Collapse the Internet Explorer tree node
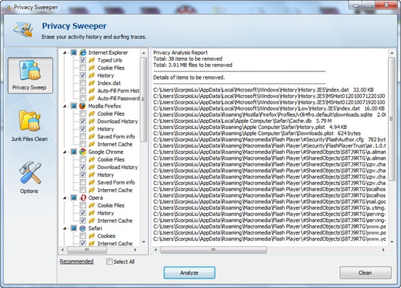 (64, 52)
